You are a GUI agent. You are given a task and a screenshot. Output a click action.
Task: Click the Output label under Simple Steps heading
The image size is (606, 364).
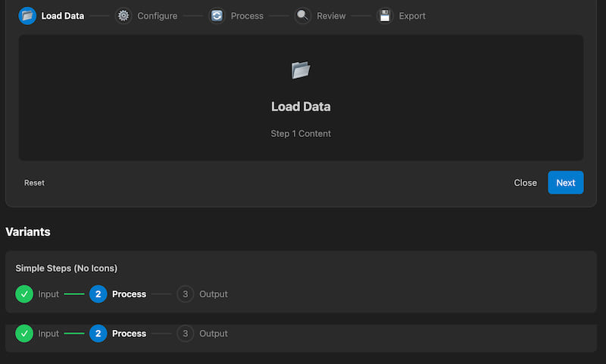[x=213, y=294]
